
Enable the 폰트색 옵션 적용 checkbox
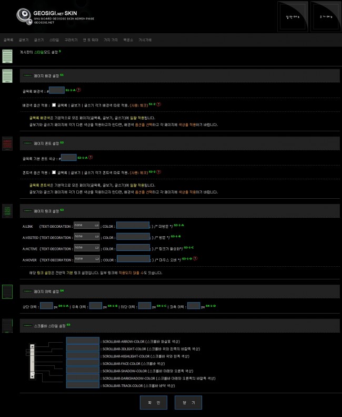[54, 172]
